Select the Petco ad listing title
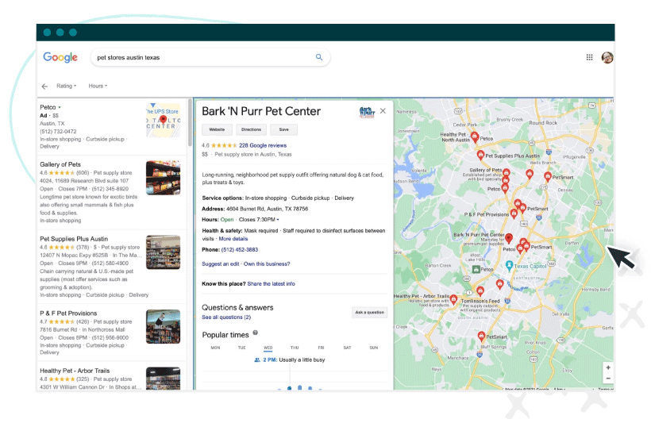 coord(48,107)
